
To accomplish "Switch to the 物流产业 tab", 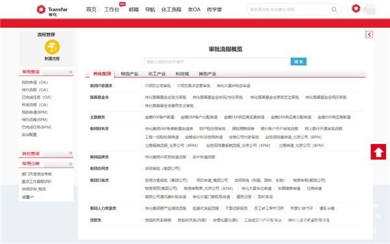I will point(129,74).
